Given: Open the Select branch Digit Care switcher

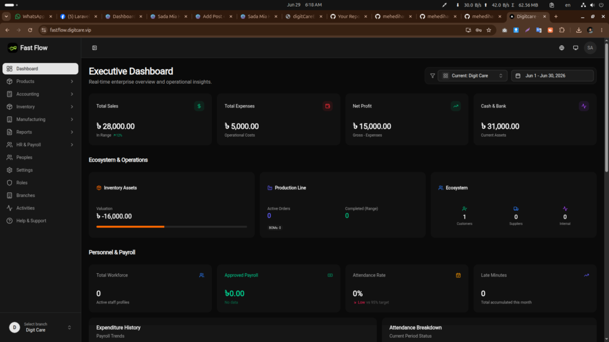Looking at the screenshot, I should point(40,327).
